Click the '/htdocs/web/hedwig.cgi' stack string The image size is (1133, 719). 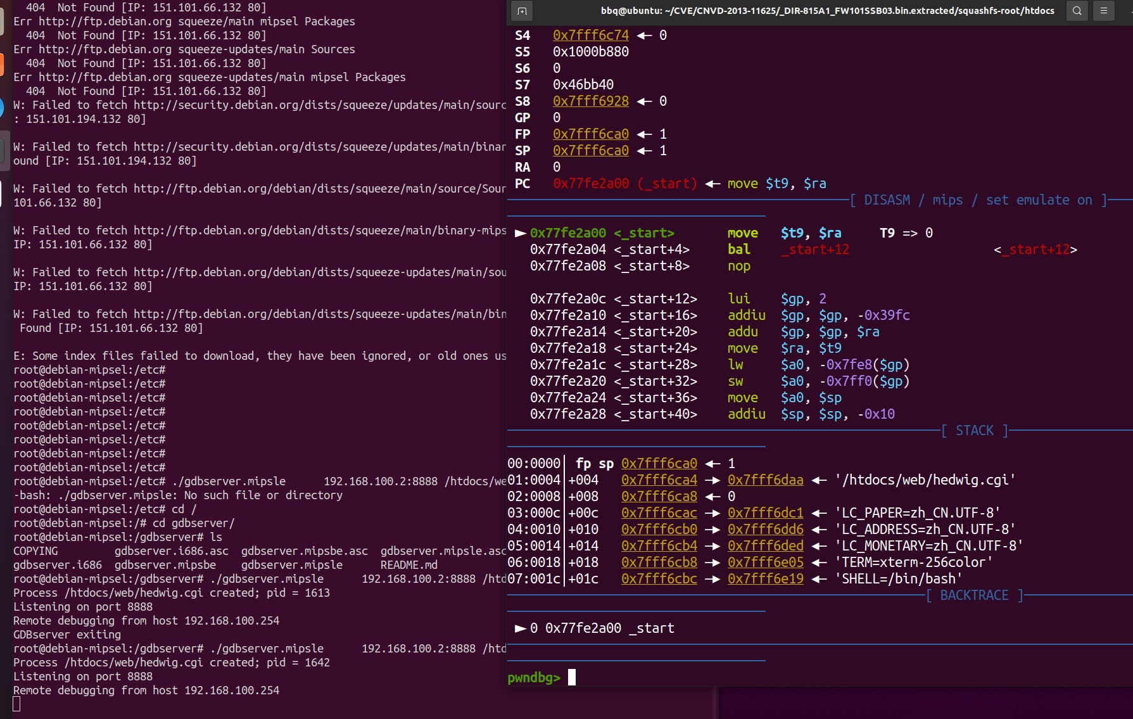point(925,480)
